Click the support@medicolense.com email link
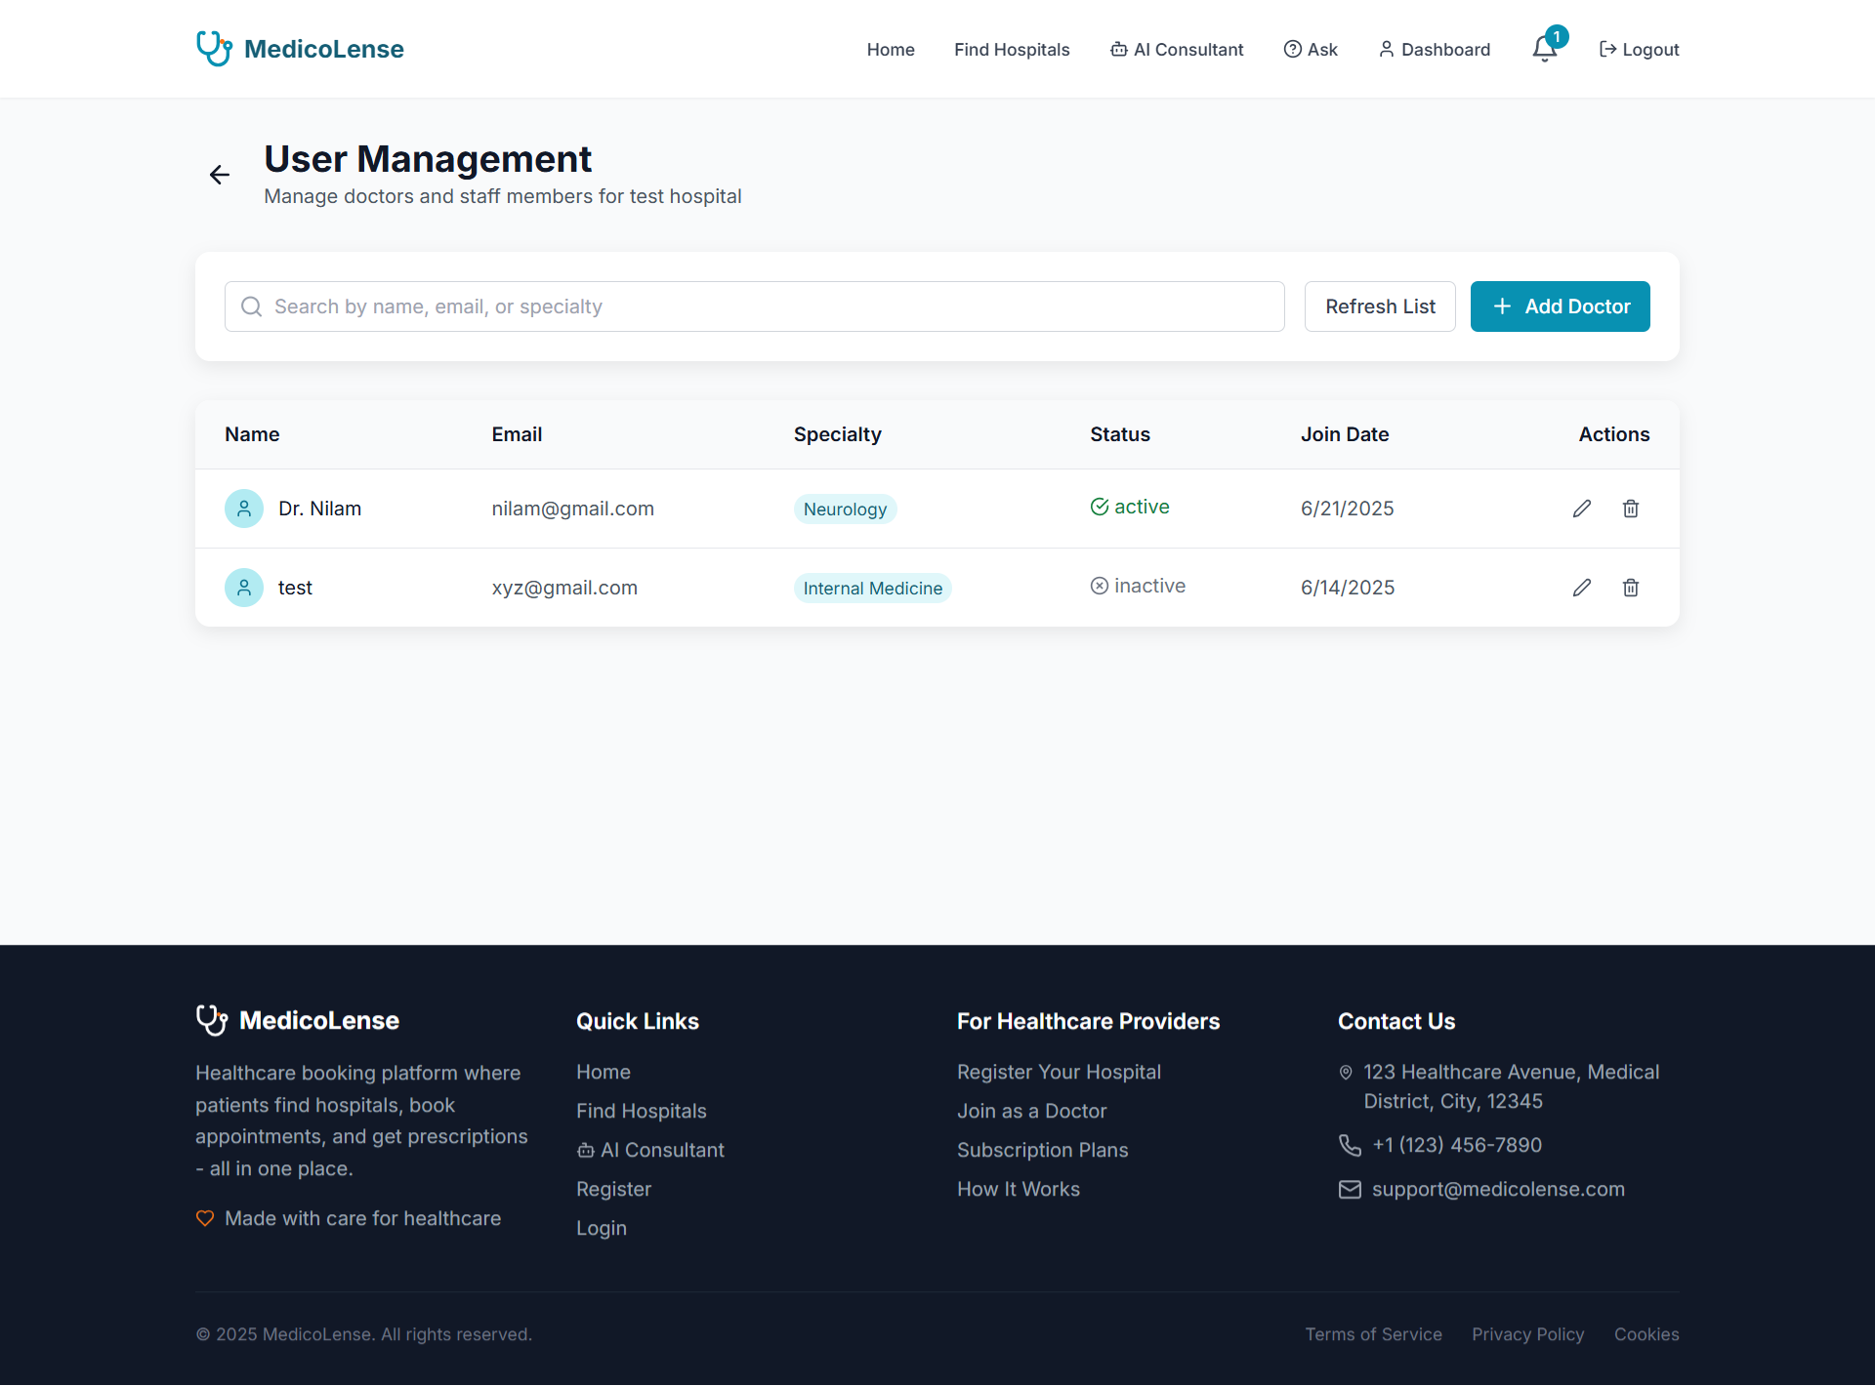This screenshot has width=1875, height=1386. 1498,1189
